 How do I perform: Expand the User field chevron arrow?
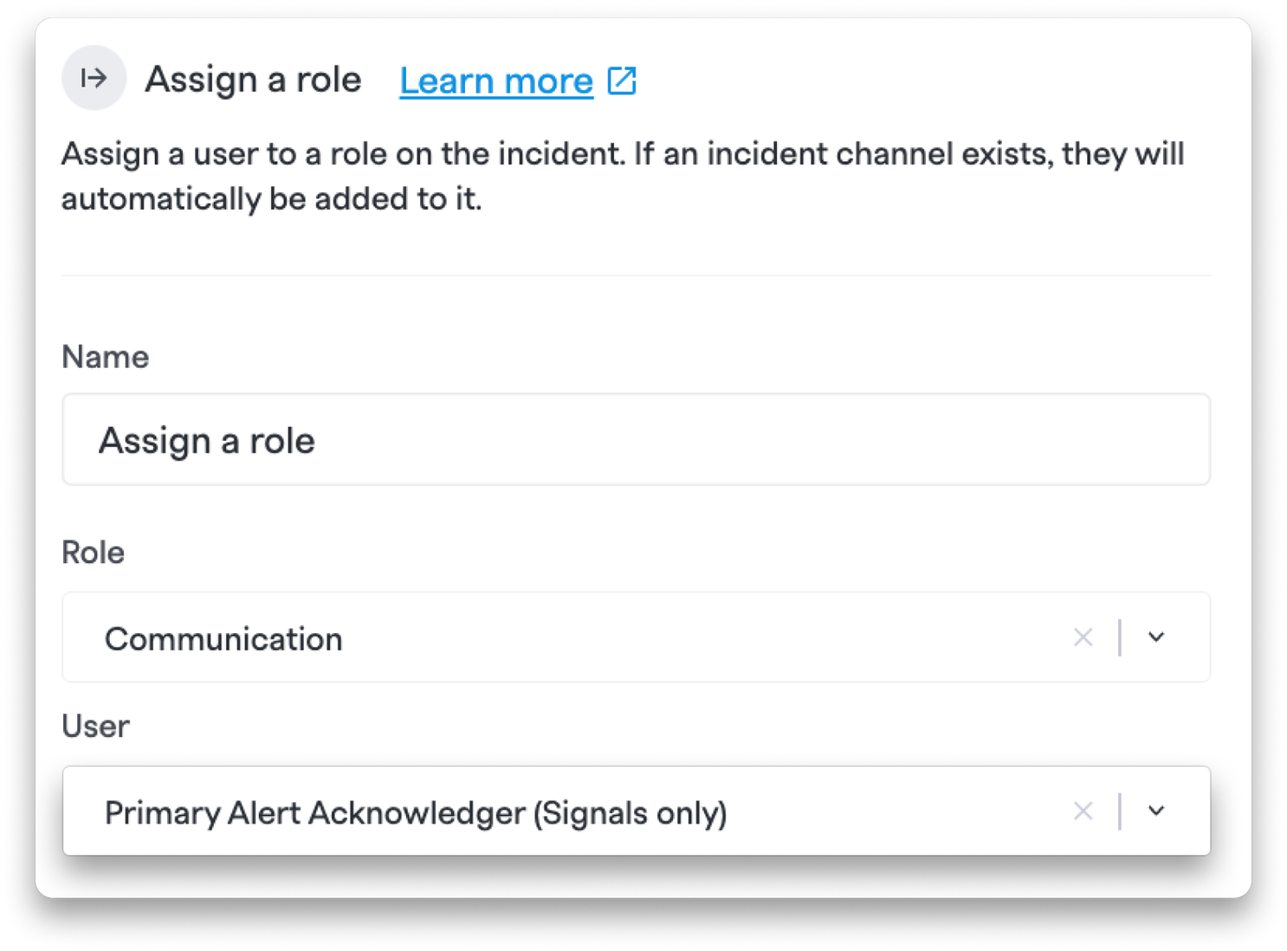[x=1156, y=812]
